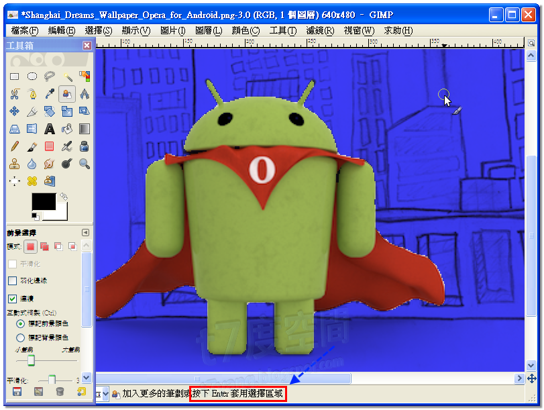Swap foreground and background colors
This screenshot has width=544, height=410.
pyautogui.click(x=64, y=197)
